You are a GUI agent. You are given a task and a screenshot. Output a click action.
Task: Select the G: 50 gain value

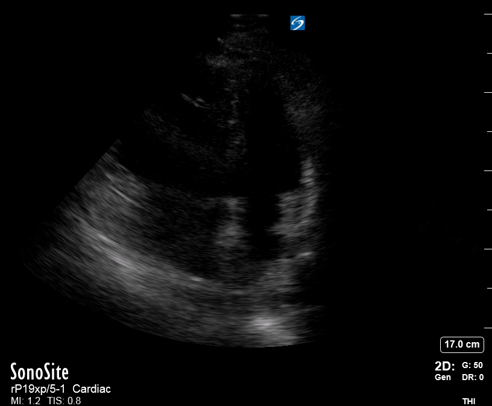(x=472, y=365)
